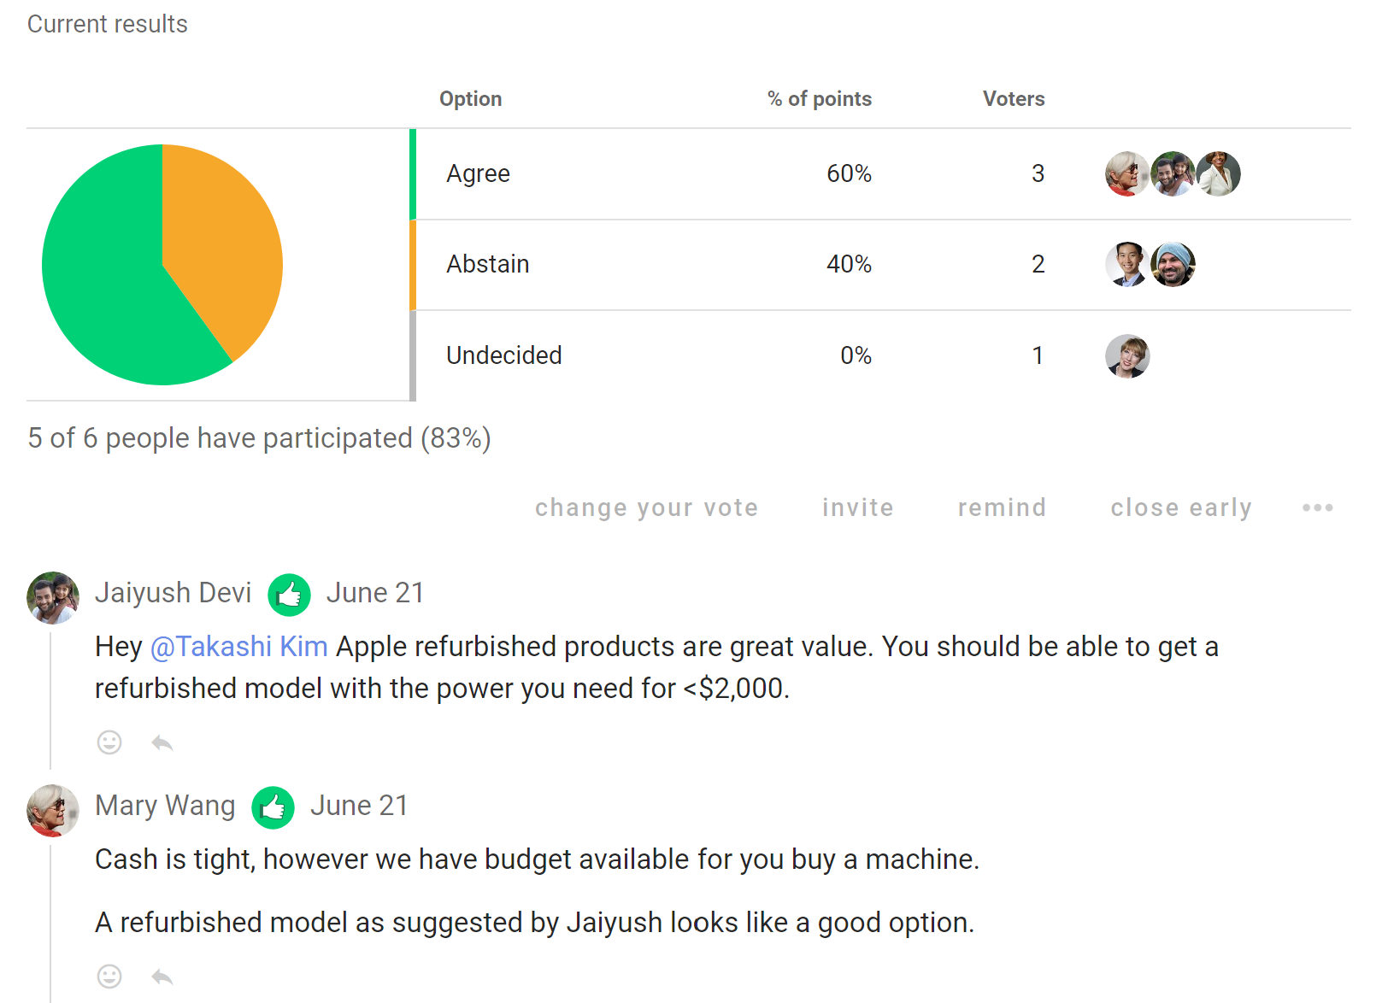The image size is (1388, 1003).
Task: Add emoji reaction to Mary Wang's comment
Action: pos(109,976)
